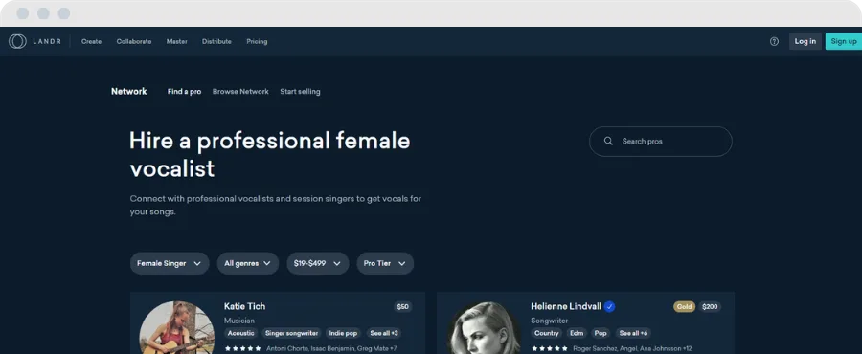
Task: Expand the All genres dropdown
Action: 247,263
